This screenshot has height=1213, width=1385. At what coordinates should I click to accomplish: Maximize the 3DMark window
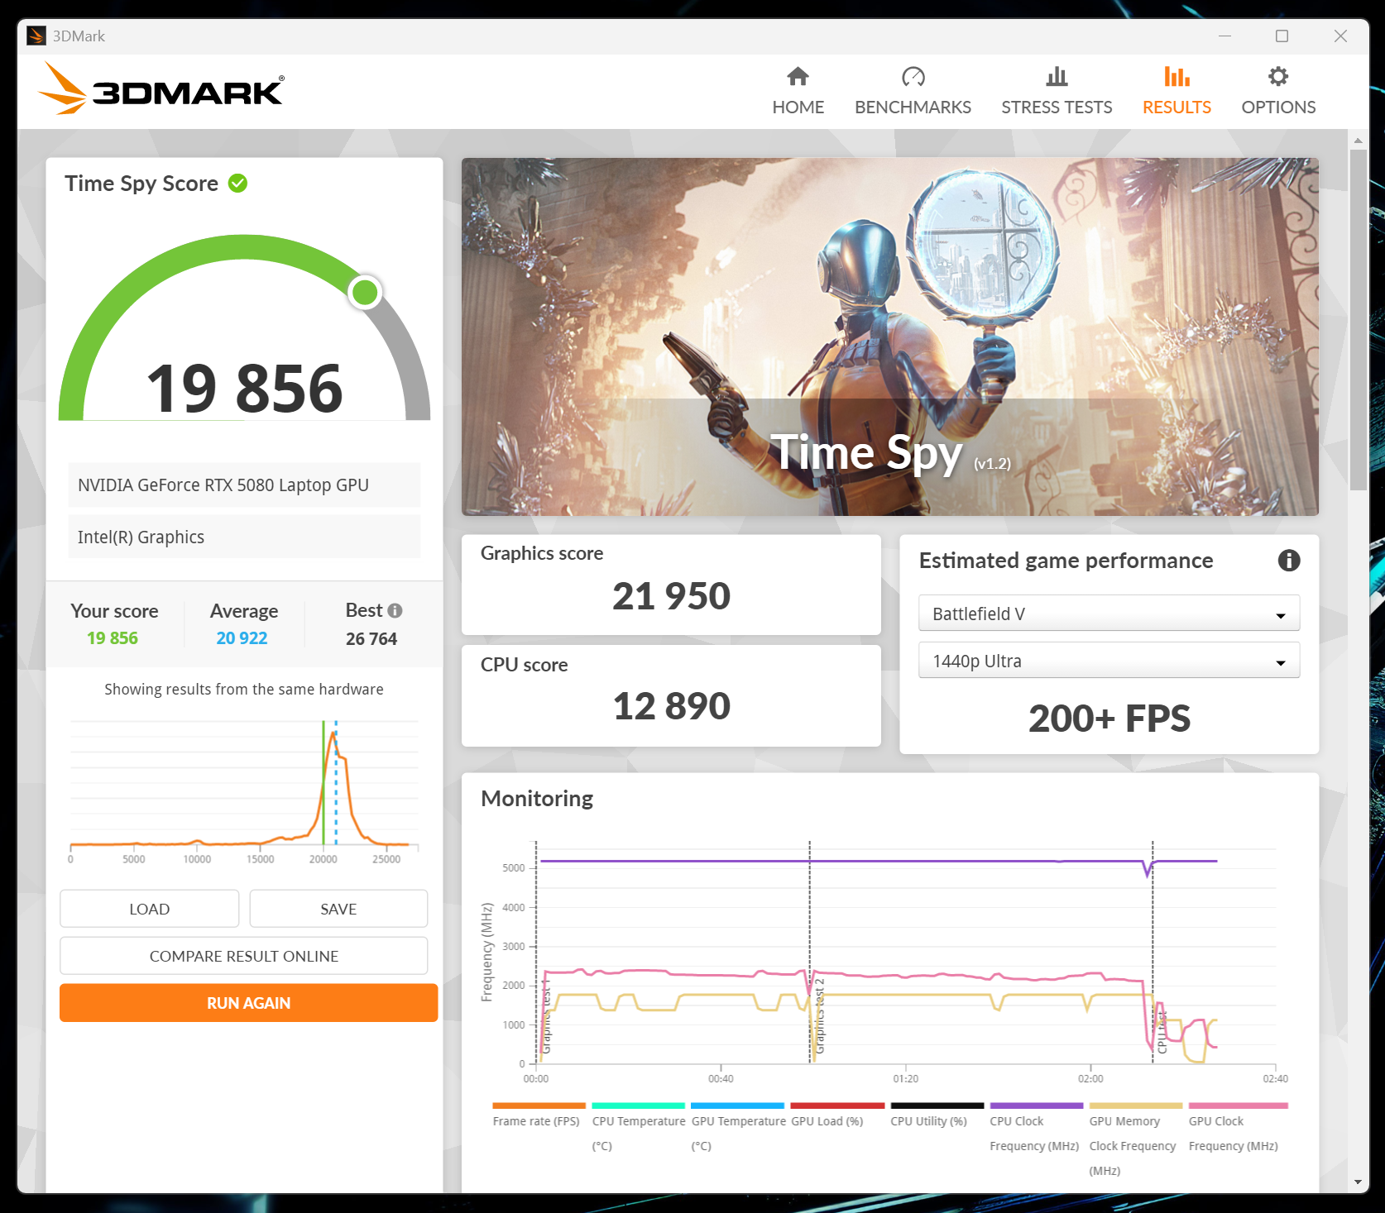coord(1282,36)
